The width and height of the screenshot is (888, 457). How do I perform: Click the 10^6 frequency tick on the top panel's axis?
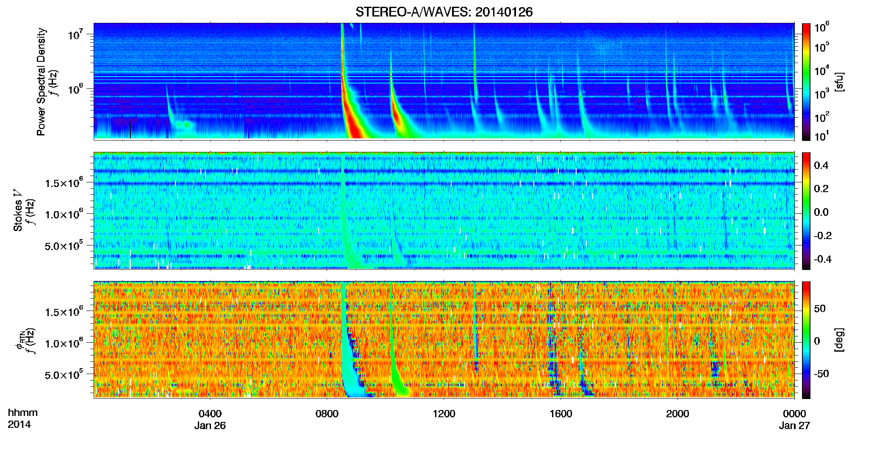click(75, 89)
